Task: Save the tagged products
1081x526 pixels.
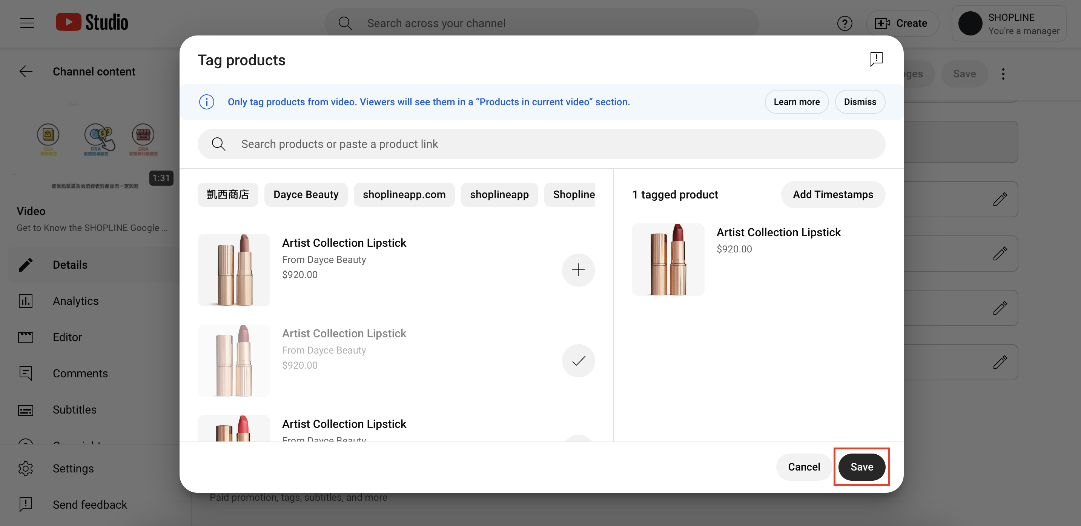Action: [861, 467]
